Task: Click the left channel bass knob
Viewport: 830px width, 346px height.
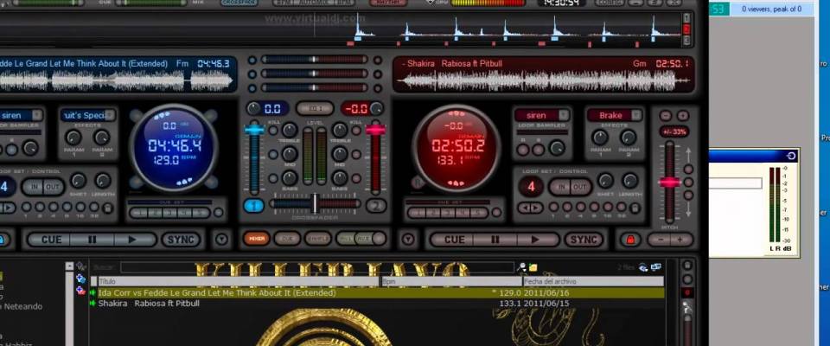Action: coord(290,178)
